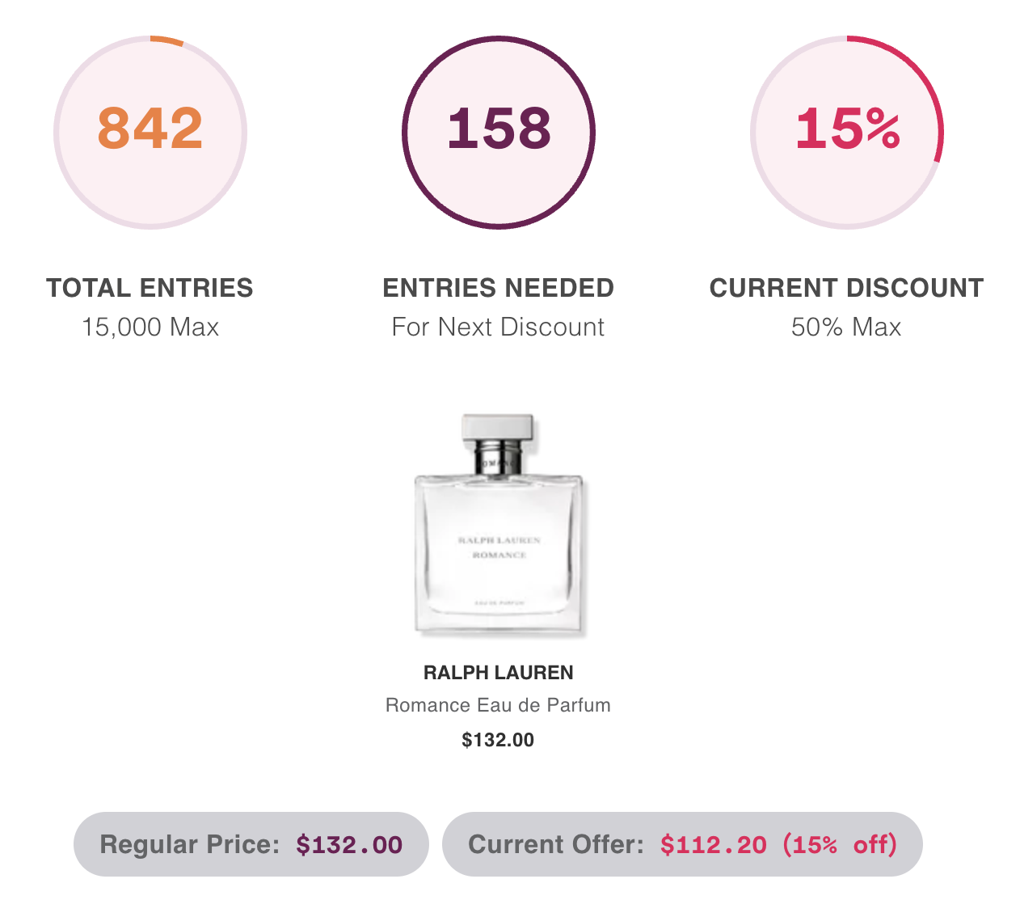
Task: Click the 15% current discount circle
Action: point(847,133)
